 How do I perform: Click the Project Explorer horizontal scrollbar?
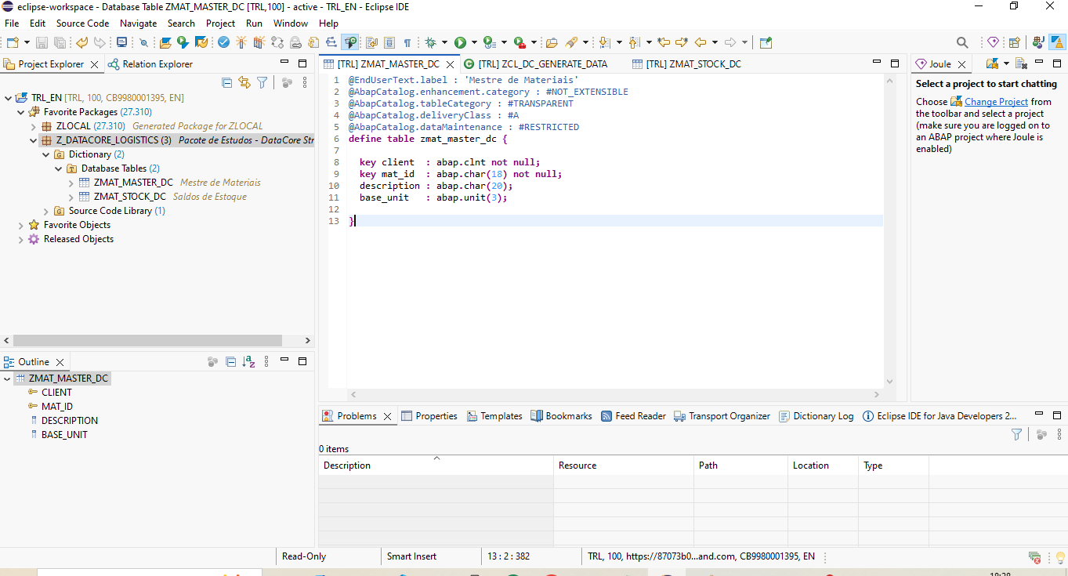coord(149,341)
